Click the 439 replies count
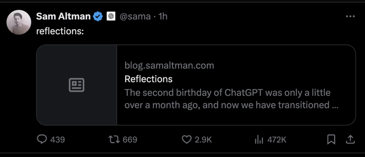 (x=57, y=139)
